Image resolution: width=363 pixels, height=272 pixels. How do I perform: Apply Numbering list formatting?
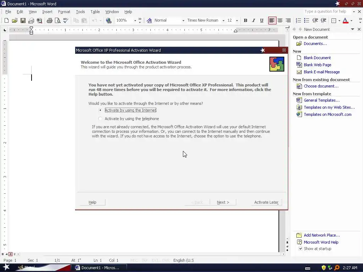click(298, 20)
